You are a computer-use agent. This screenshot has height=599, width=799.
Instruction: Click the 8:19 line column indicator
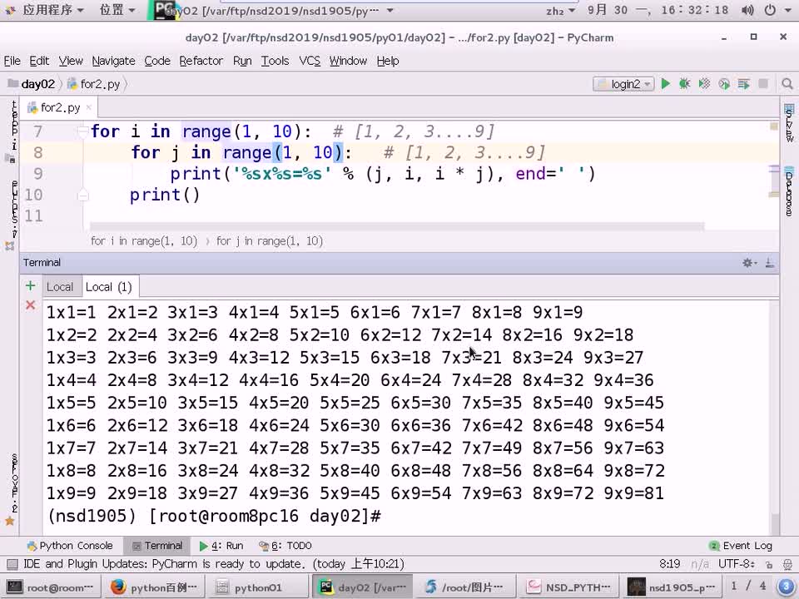(x=669, y=564)
